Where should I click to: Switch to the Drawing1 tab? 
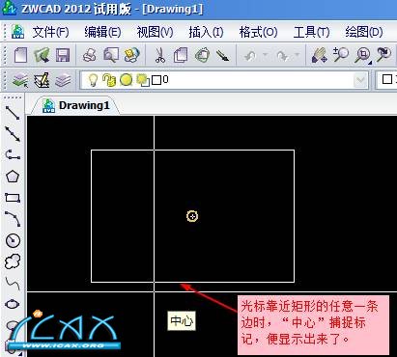76,105
